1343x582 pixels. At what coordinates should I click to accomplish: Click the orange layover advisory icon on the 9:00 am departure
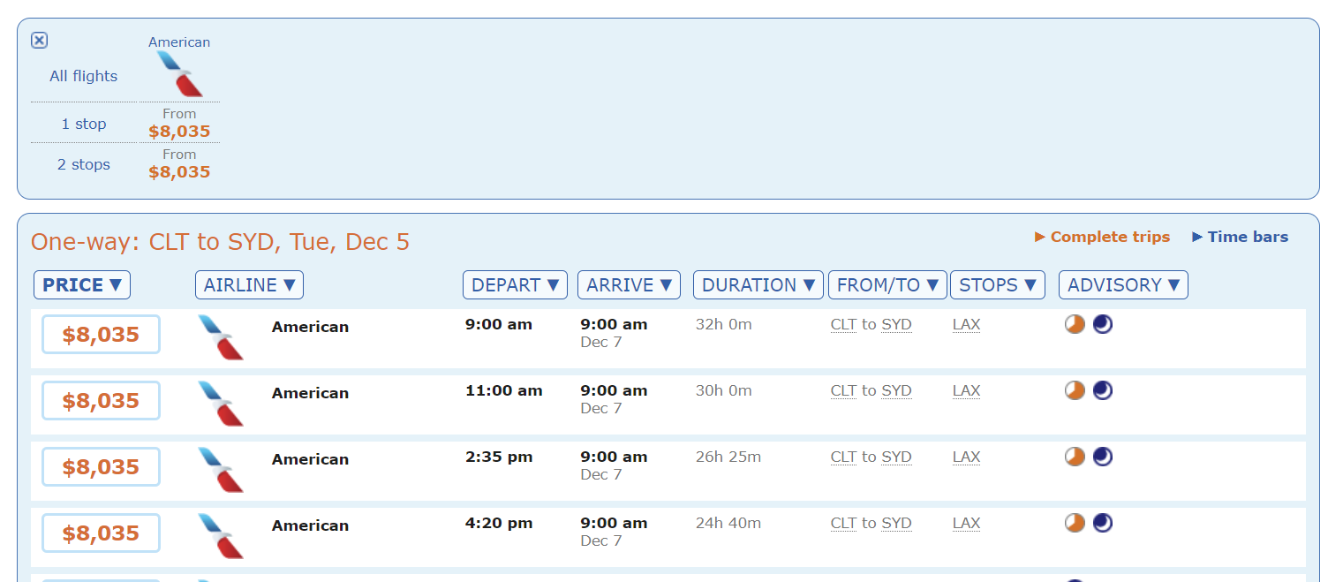click(1075, 324)
